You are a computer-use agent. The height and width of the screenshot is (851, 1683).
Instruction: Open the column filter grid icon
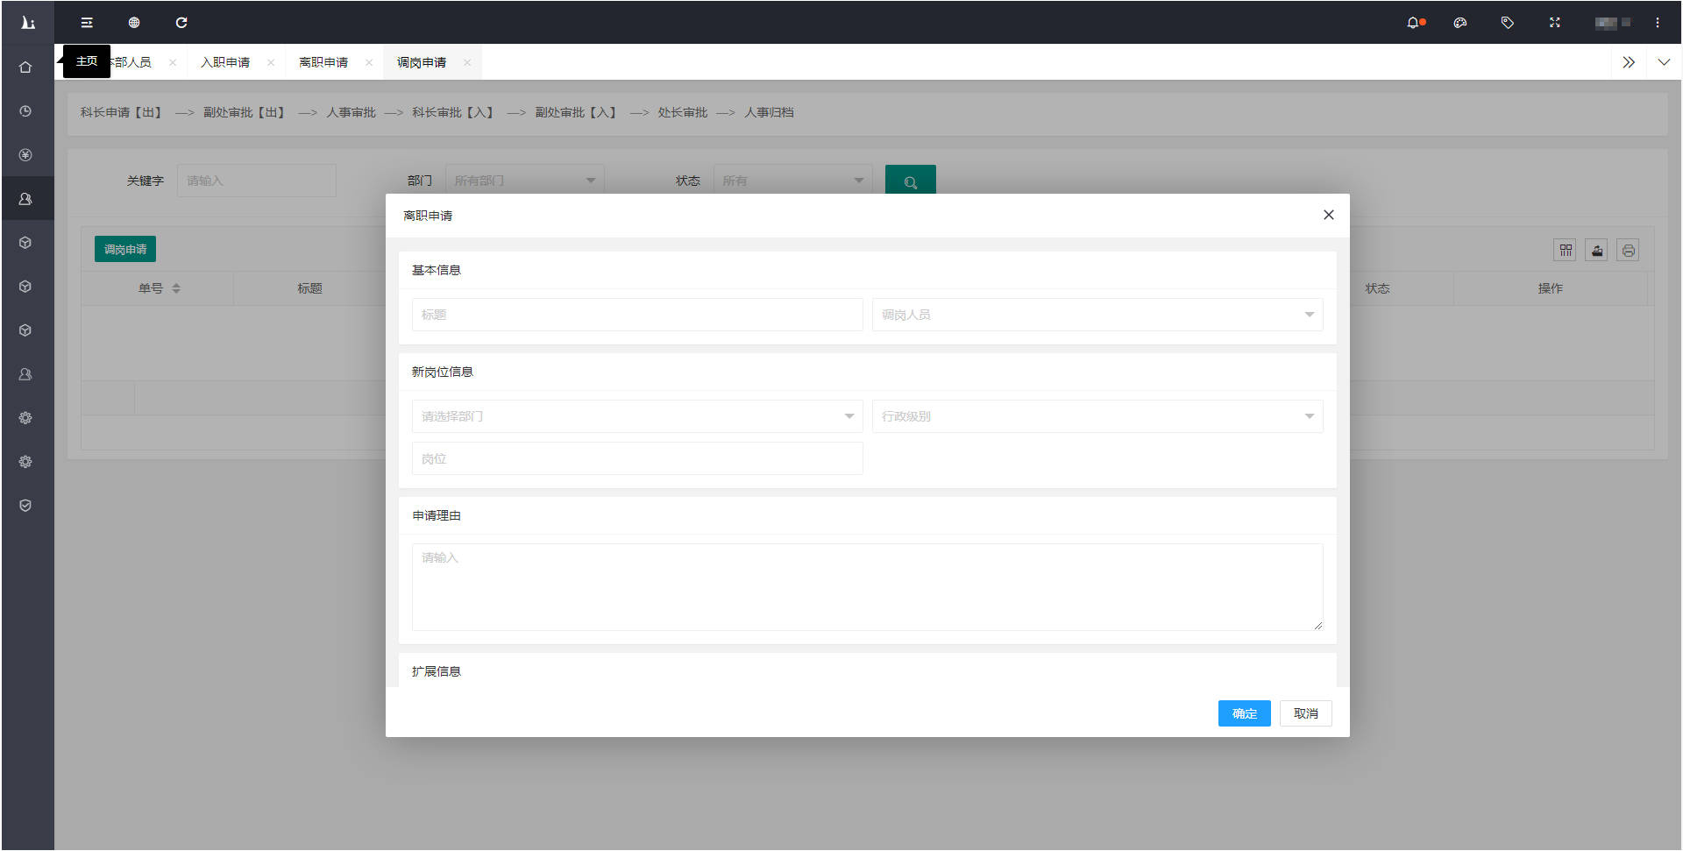point(1566,251)
